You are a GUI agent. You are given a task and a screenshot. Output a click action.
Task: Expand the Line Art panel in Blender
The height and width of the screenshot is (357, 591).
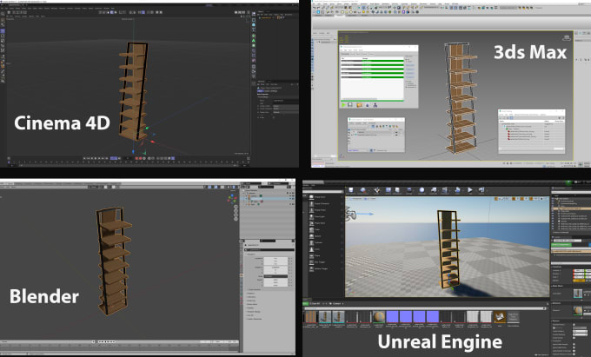coord(250,315)
